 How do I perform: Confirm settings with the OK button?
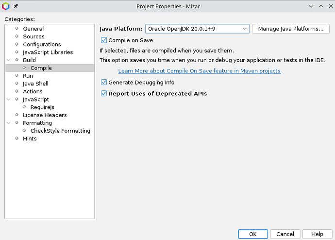tap(253, 234)
